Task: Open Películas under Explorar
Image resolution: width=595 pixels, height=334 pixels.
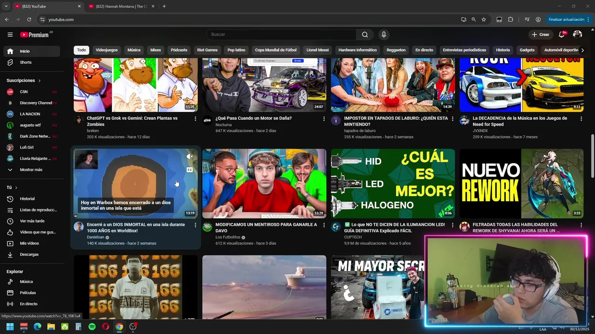Action: click(32, 293)
